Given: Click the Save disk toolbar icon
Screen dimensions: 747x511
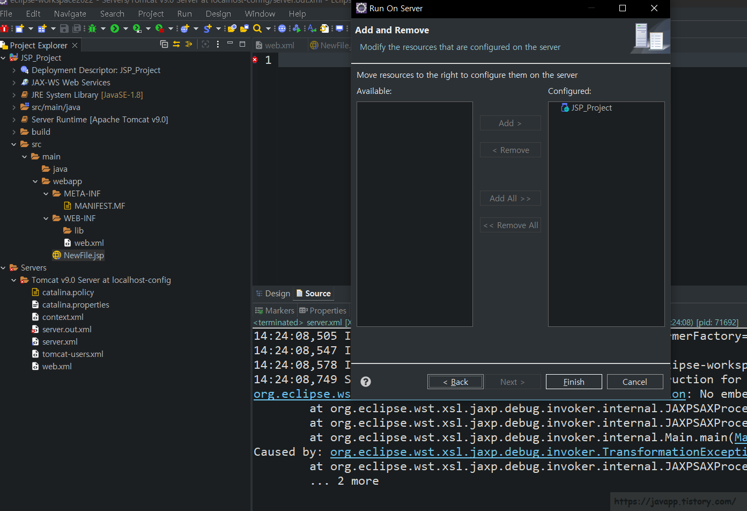Looking at the screenshot, I should [64, 28].
